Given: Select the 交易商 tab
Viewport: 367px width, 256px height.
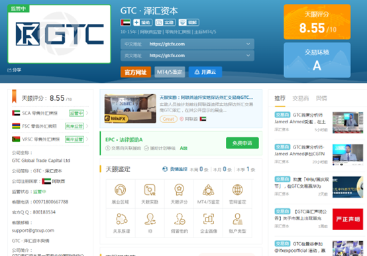Looking at the screenshot, I should click(301, 98).
